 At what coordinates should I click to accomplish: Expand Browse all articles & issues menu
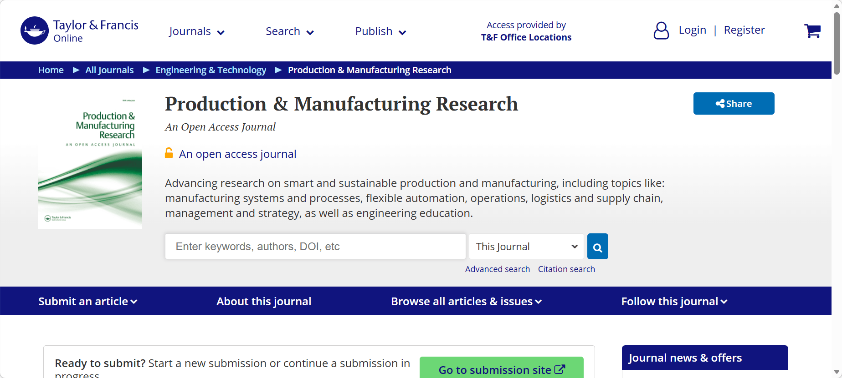467,301
